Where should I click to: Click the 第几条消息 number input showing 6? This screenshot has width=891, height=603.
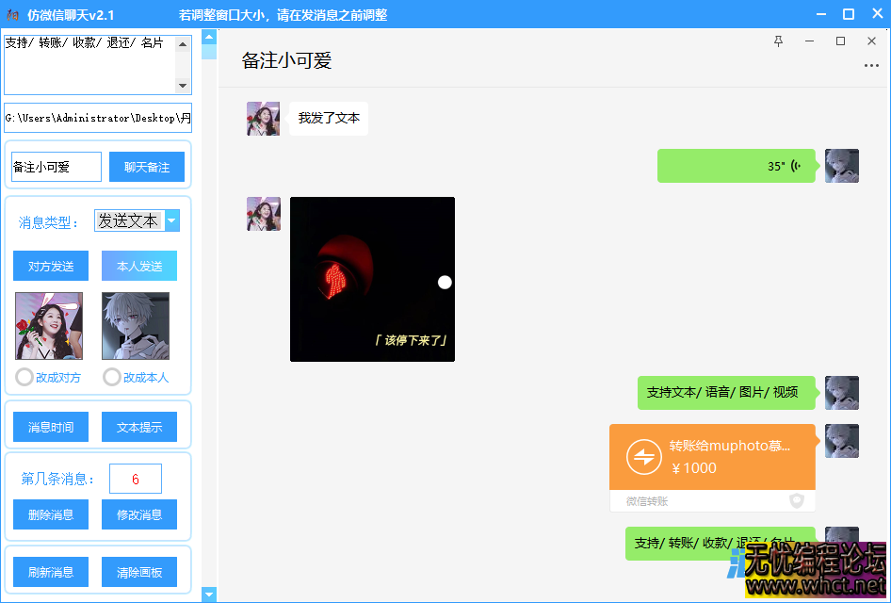pyautogui.click(x=135, y=479)
